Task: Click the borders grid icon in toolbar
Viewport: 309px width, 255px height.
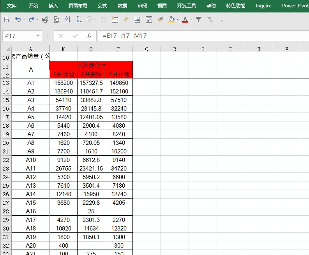Action: tap(137, 19)
